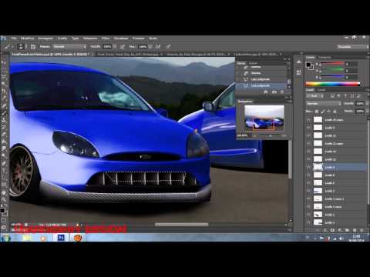This screenshot has width=370, height=277.
Task: Open the File menu
Action: pos(14,38)
